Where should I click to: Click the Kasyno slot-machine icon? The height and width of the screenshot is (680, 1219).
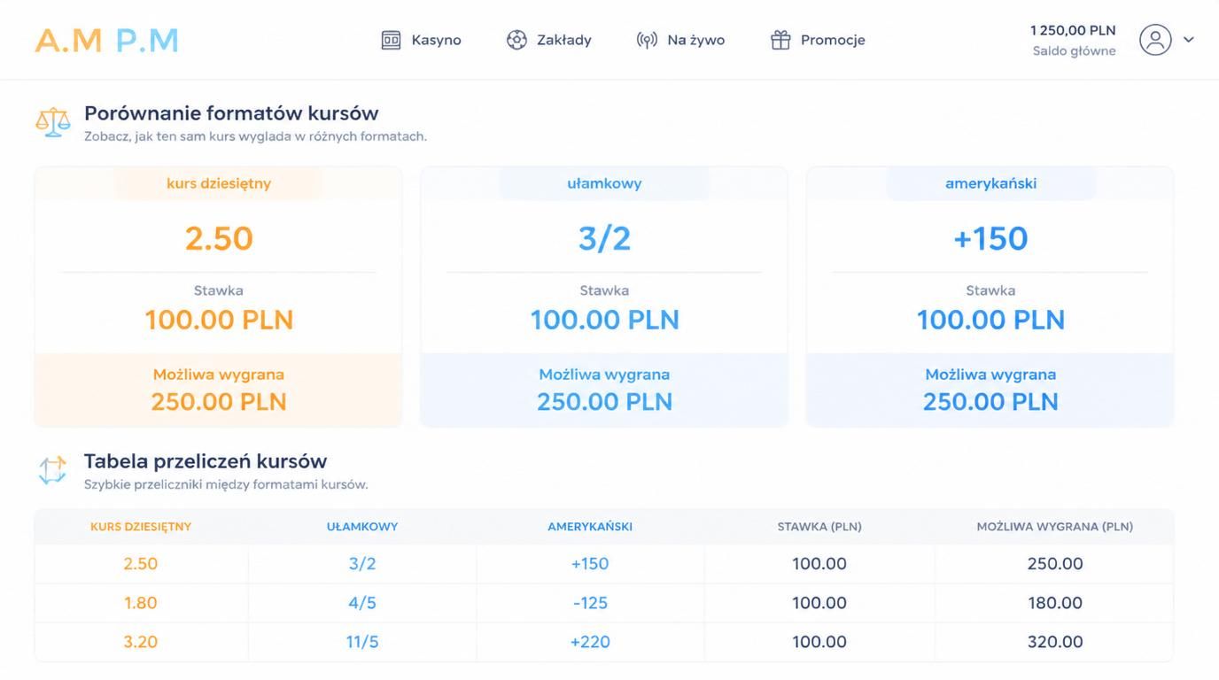pyautogui.click(x=391, y=40)
